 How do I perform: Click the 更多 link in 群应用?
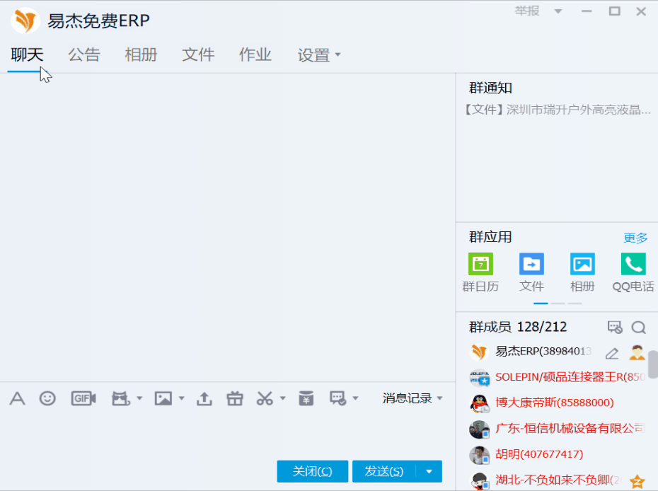tap(635, 238)
